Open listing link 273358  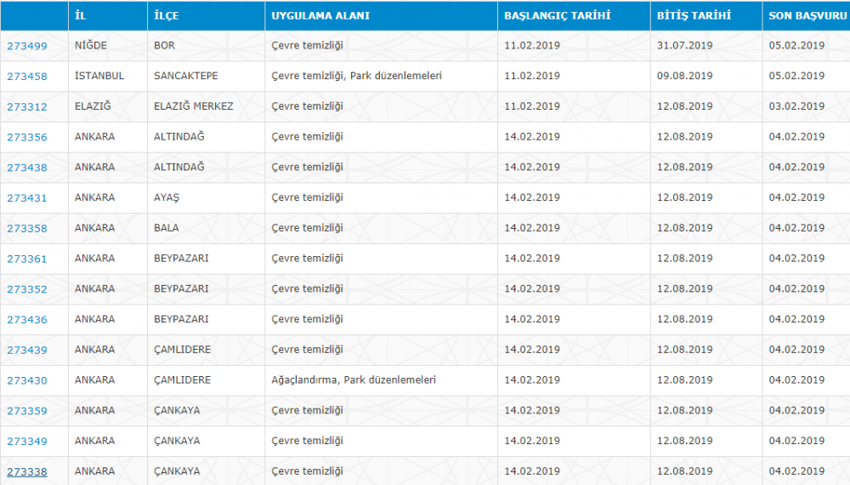coord(27,229)
